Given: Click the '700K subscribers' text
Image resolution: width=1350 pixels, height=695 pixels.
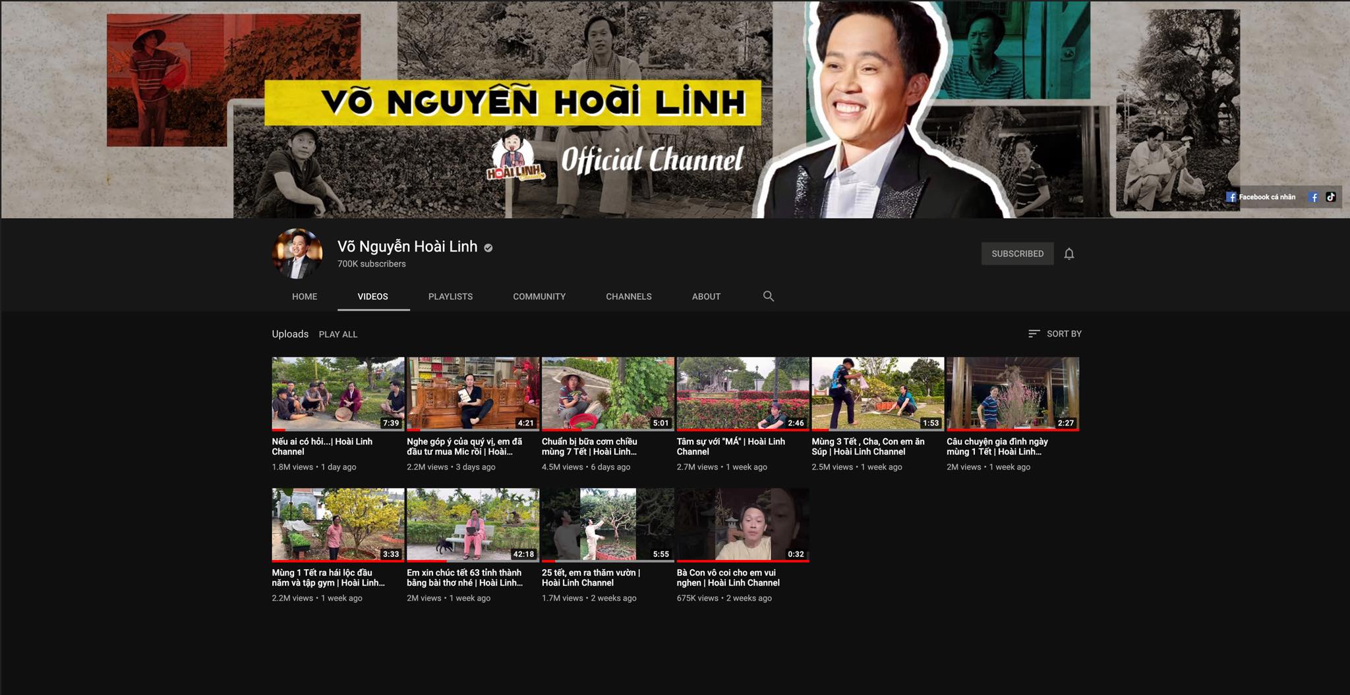Looking at the screenshot, I should pyautogui.click(x=372, y=264).
